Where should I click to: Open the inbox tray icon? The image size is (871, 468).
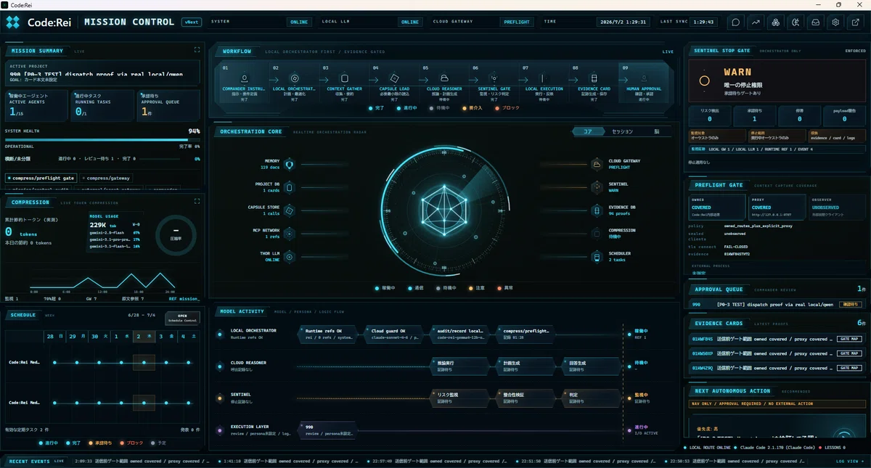pos(816,22)
